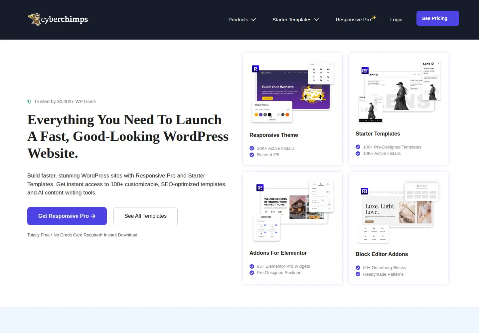
Task: Click the checkmark beside Readymade Patterns
Action: [x=358, y=274]
